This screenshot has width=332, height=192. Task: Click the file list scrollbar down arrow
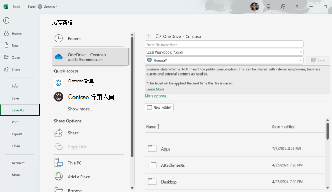[328, 188]
